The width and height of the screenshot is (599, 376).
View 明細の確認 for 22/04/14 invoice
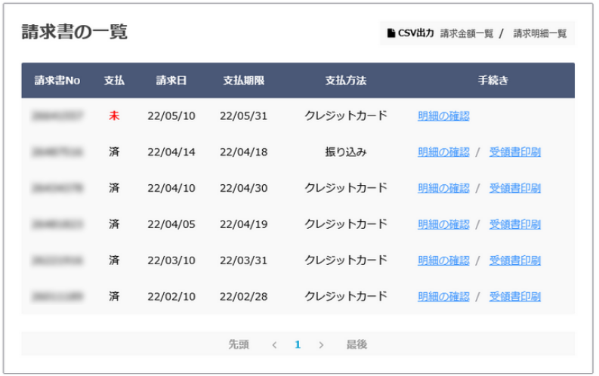(x=443, y=152)
